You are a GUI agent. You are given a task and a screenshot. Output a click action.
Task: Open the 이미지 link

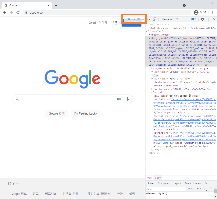tap(103, 23)
